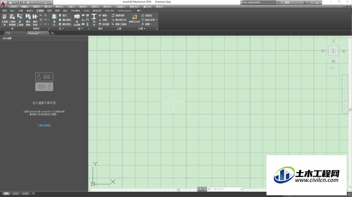Click the 增强视图 tool
Screen dimensions: 352x197
(x=118, y=15)
